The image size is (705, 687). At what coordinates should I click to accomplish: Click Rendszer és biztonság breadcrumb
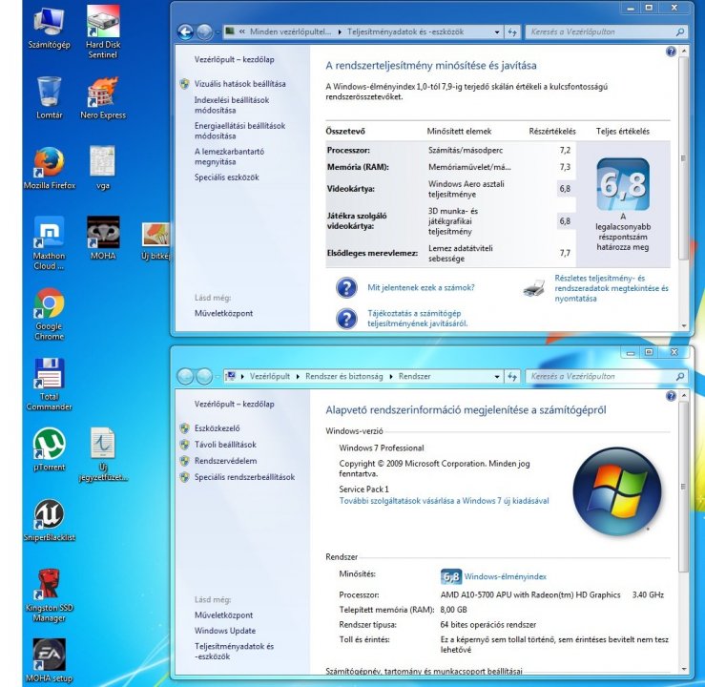[x=344, y=376]
